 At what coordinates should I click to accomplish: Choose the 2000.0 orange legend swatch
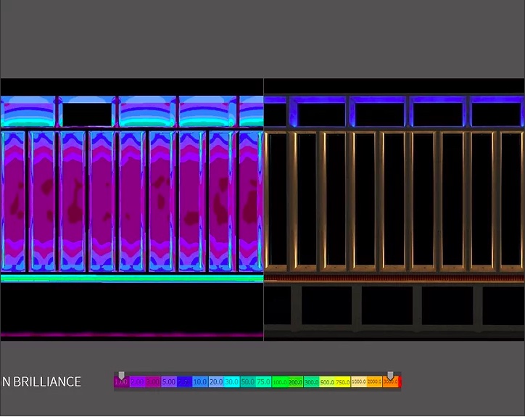(x=374, y=382)
